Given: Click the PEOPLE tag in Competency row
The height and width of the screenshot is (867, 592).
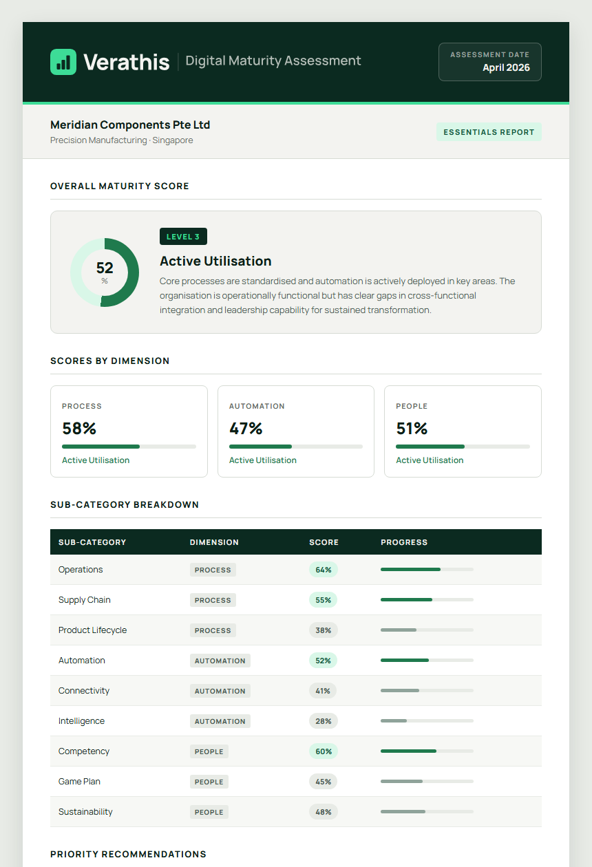Looking at the screenshot, I should (209, 751).
